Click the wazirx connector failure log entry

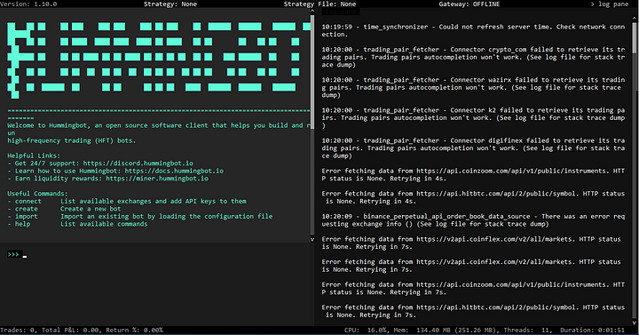tap(473, 87)
